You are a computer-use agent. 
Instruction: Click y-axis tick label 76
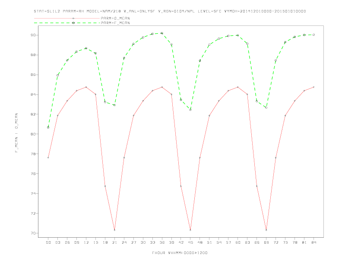(x=33, y=173)
